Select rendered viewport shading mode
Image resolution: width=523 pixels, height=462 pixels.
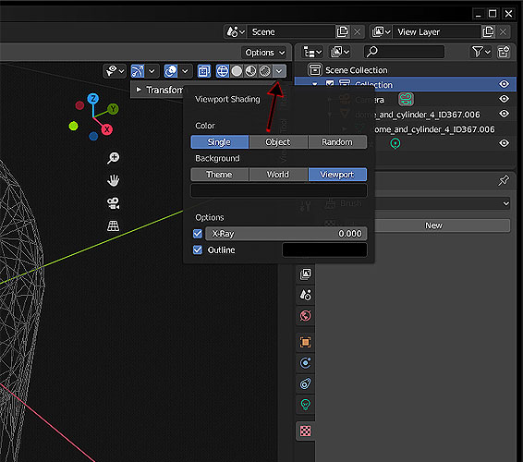tap(265, 71)
